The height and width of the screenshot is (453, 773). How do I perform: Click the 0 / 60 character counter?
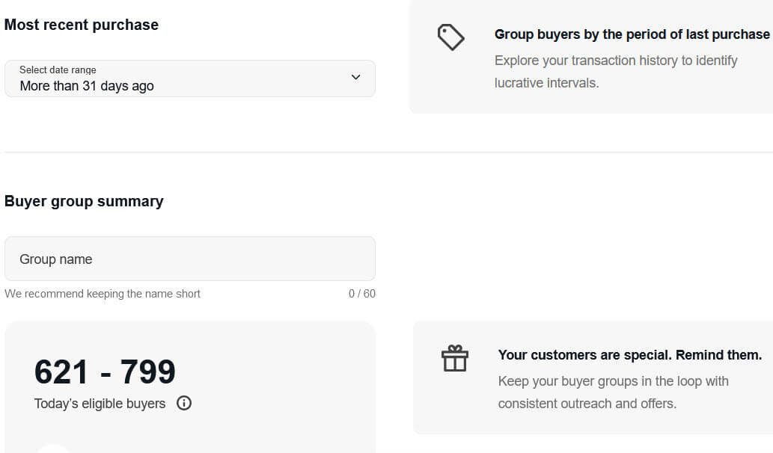362,294
